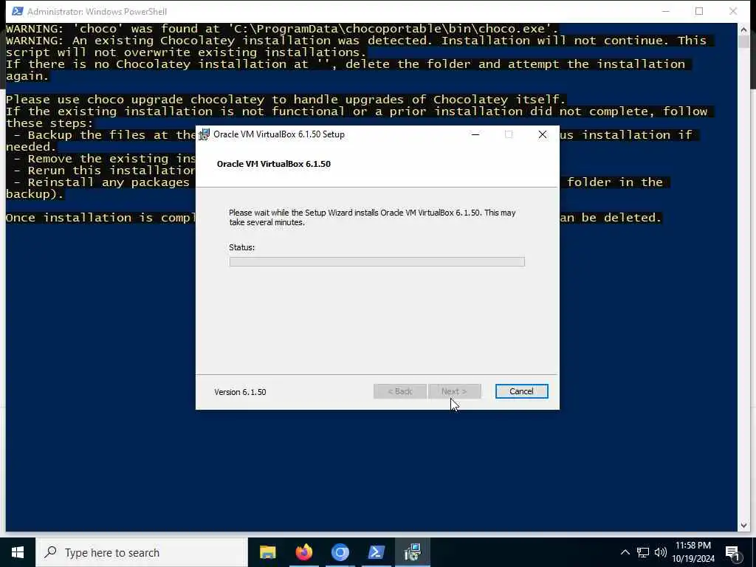This screenshot has height=567, width=756.
Task: Open the Windows Start menu
Action: click(18, 552)
